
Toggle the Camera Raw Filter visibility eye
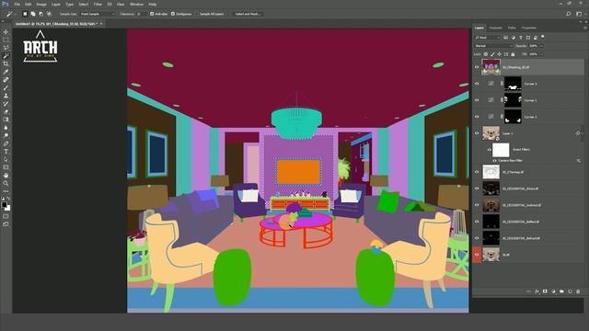pos(494,161)
